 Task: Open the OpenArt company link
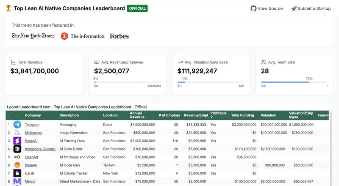point(31,157)
